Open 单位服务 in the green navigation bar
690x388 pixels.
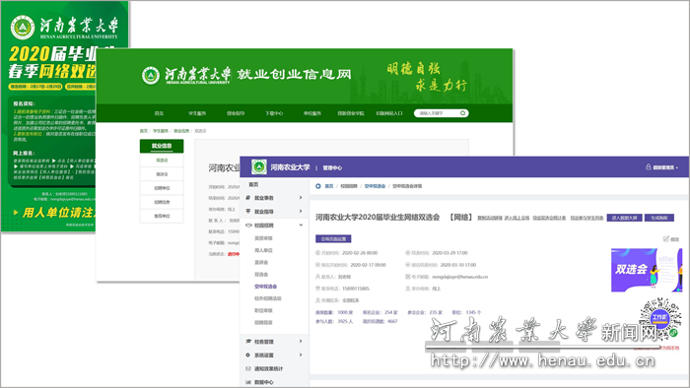pyautogui.click(x=312, y=113)
